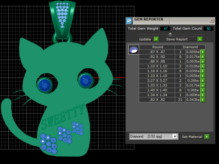Screen dimensions: 219x164
Task: Click green arrow on .88 X .88 row
Action: 203,61
